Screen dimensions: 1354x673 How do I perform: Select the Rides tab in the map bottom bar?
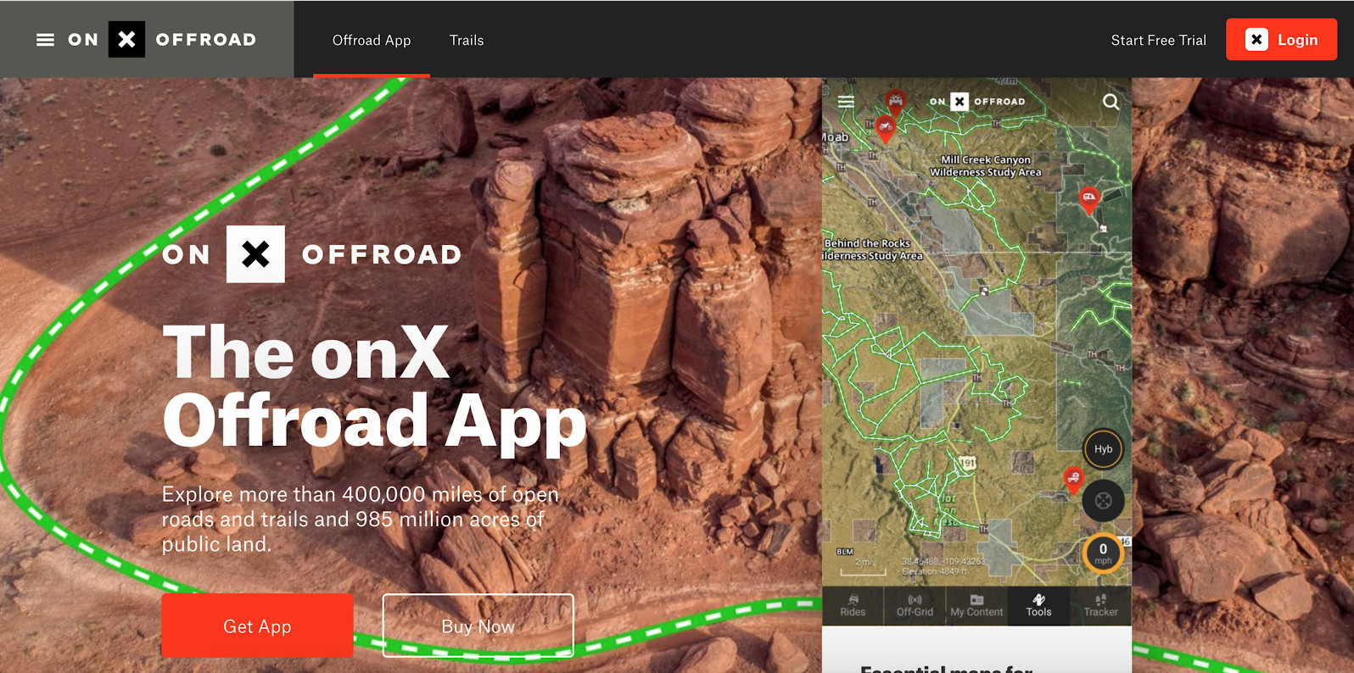tap(853, 605)
